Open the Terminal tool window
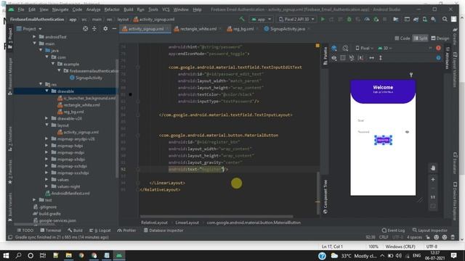The width and height of the screenshot is (465, 261). (x=51, y=231)
